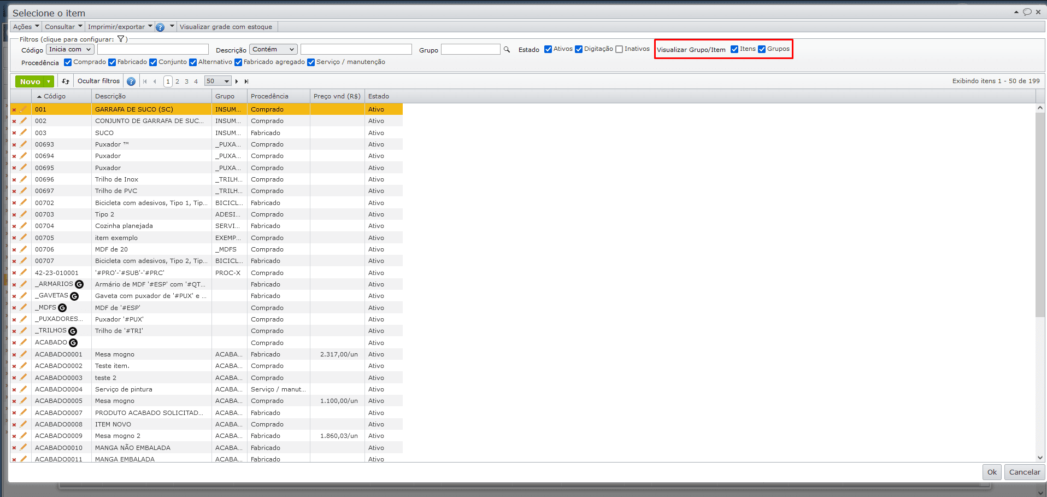Toggle the Ativos state checkbox

click(x=548, y=49)
